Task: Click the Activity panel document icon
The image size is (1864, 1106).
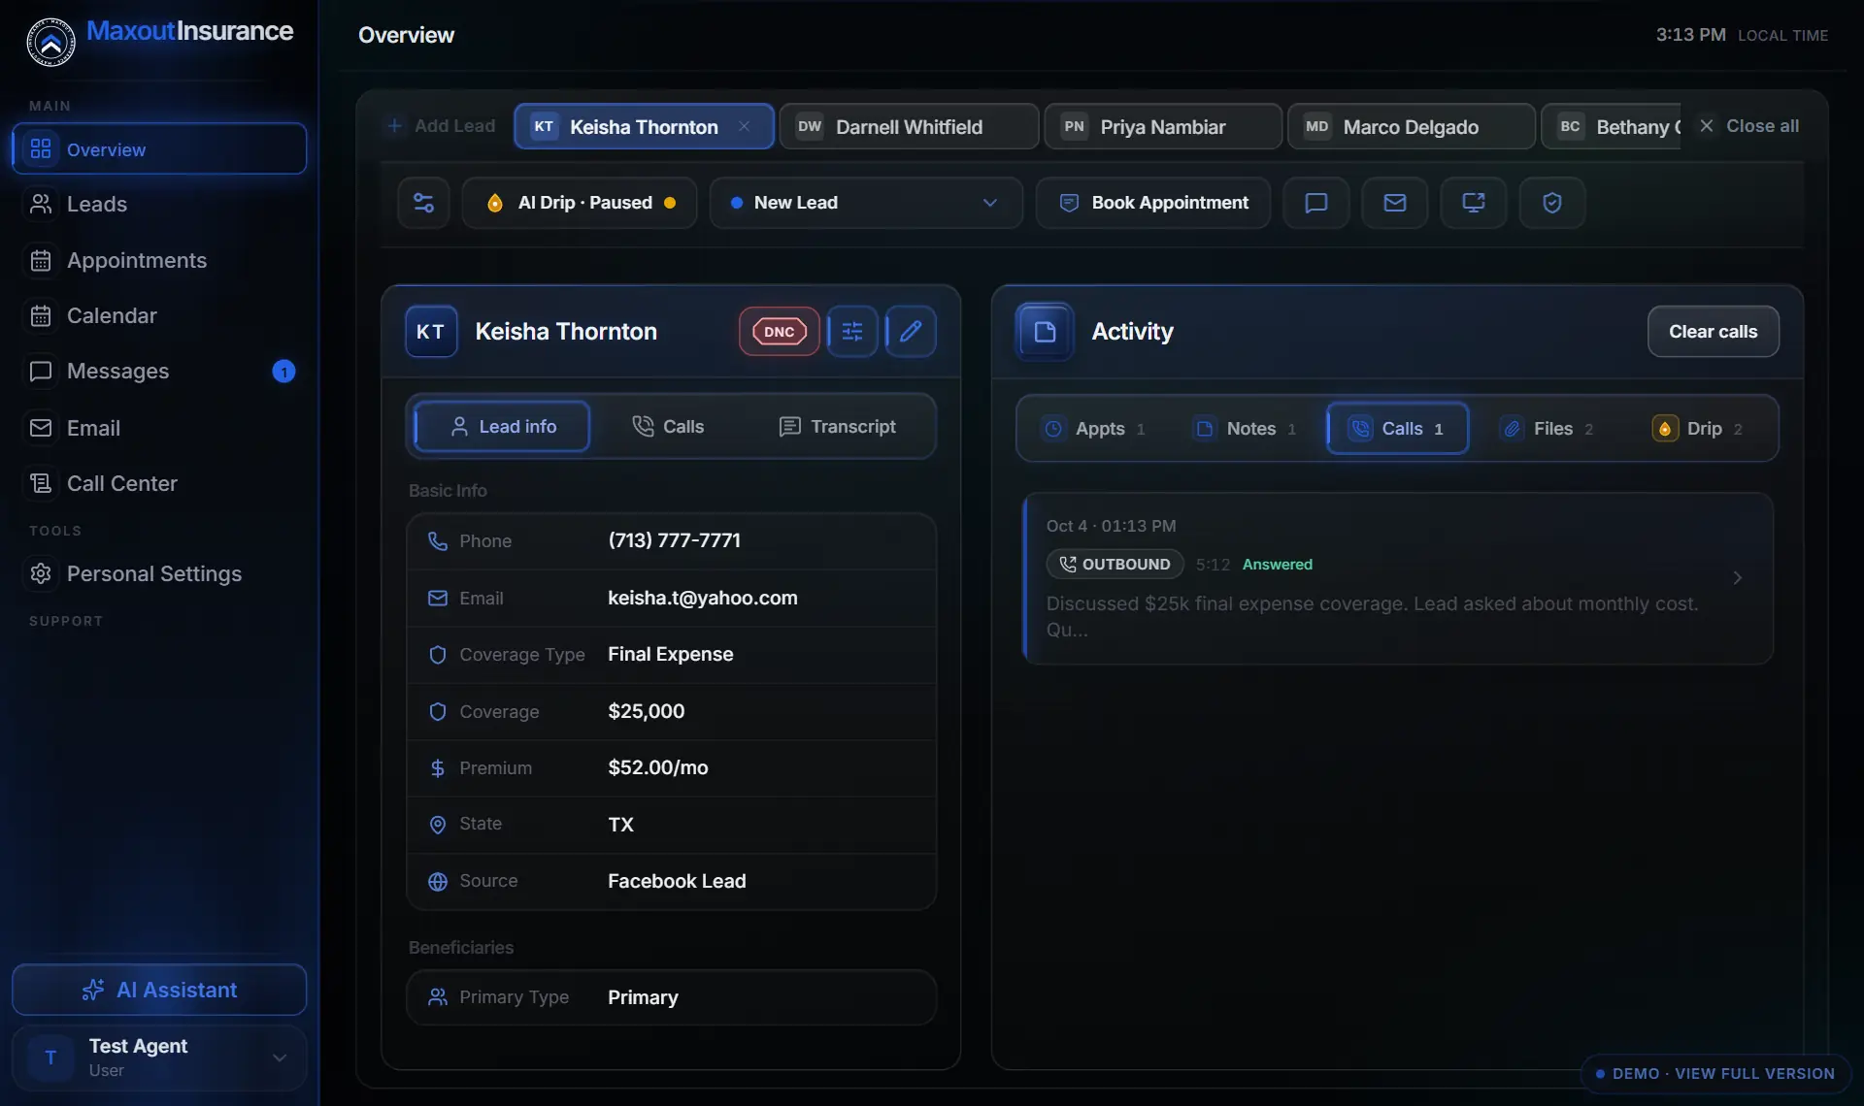Action: (x=1045, y=332)
